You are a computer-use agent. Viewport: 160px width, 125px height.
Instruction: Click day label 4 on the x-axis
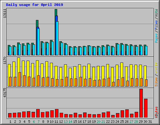pos(24,122)
